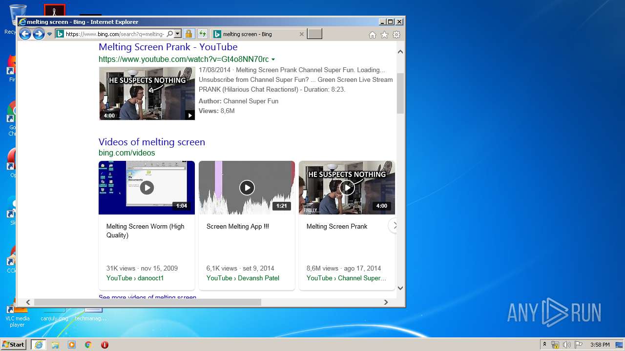Click '8,6M views · ago 17, 2014' text
Viewport: 625px width, 351px height.
(344, 268)
